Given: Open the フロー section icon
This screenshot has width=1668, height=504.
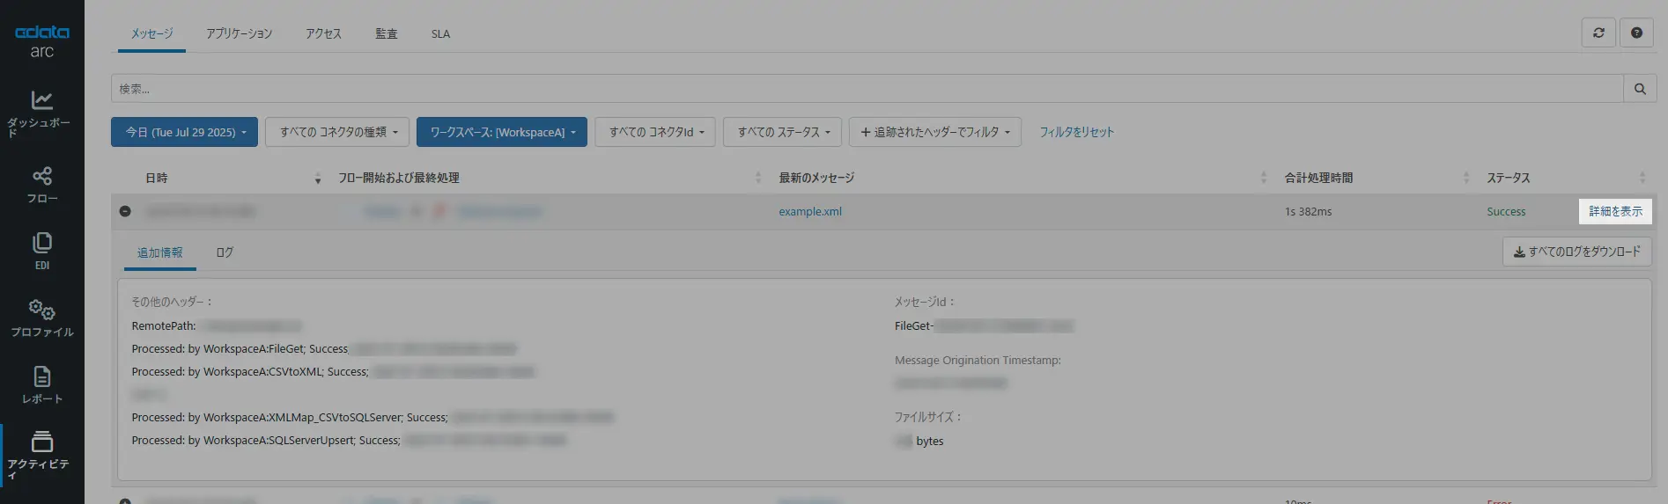Looking at the screenshot, I should tap(41, 176).
